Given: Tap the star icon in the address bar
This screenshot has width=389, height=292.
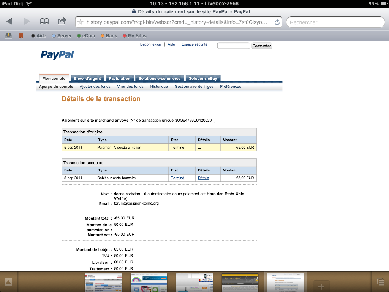Looking at the screenshot, I should click(81, 22).
